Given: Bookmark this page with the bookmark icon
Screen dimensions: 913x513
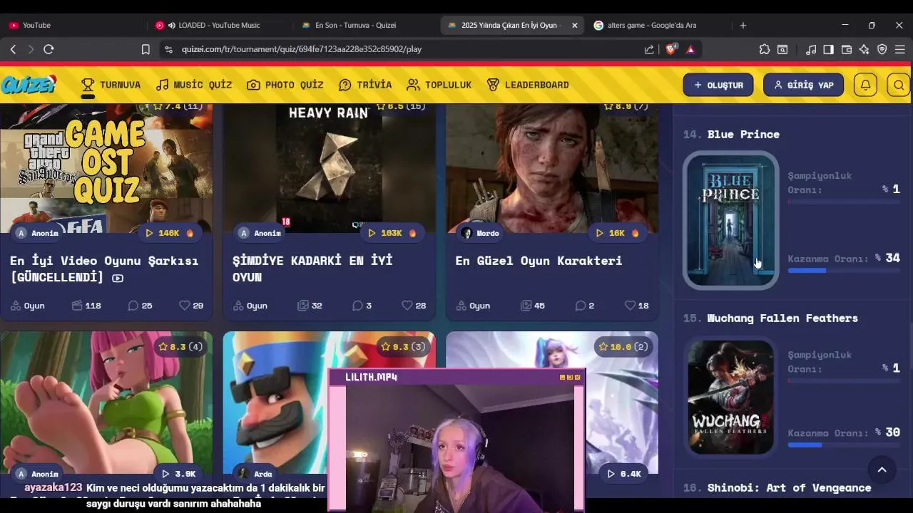Looking at the screenshot, I should click(146, 49).
